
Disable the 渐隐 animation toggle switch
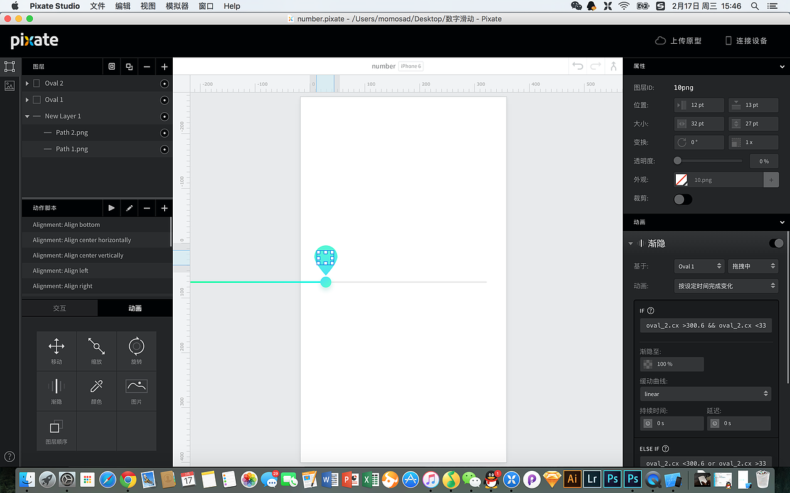pos(776,243)
